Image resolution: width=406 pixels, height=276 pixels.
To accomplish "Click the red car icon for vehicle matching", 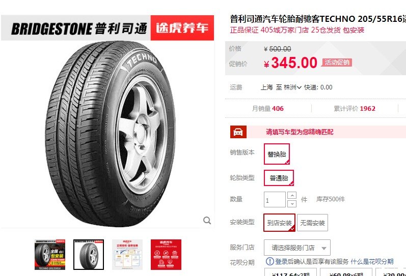I will pos(238,132).
